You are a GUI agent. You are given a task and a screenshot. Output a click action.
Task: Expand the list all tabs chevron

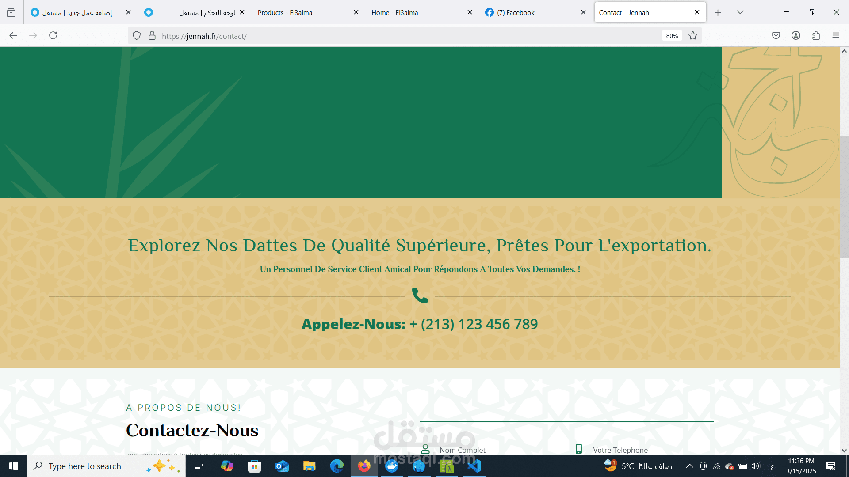[x=740, y=12]
